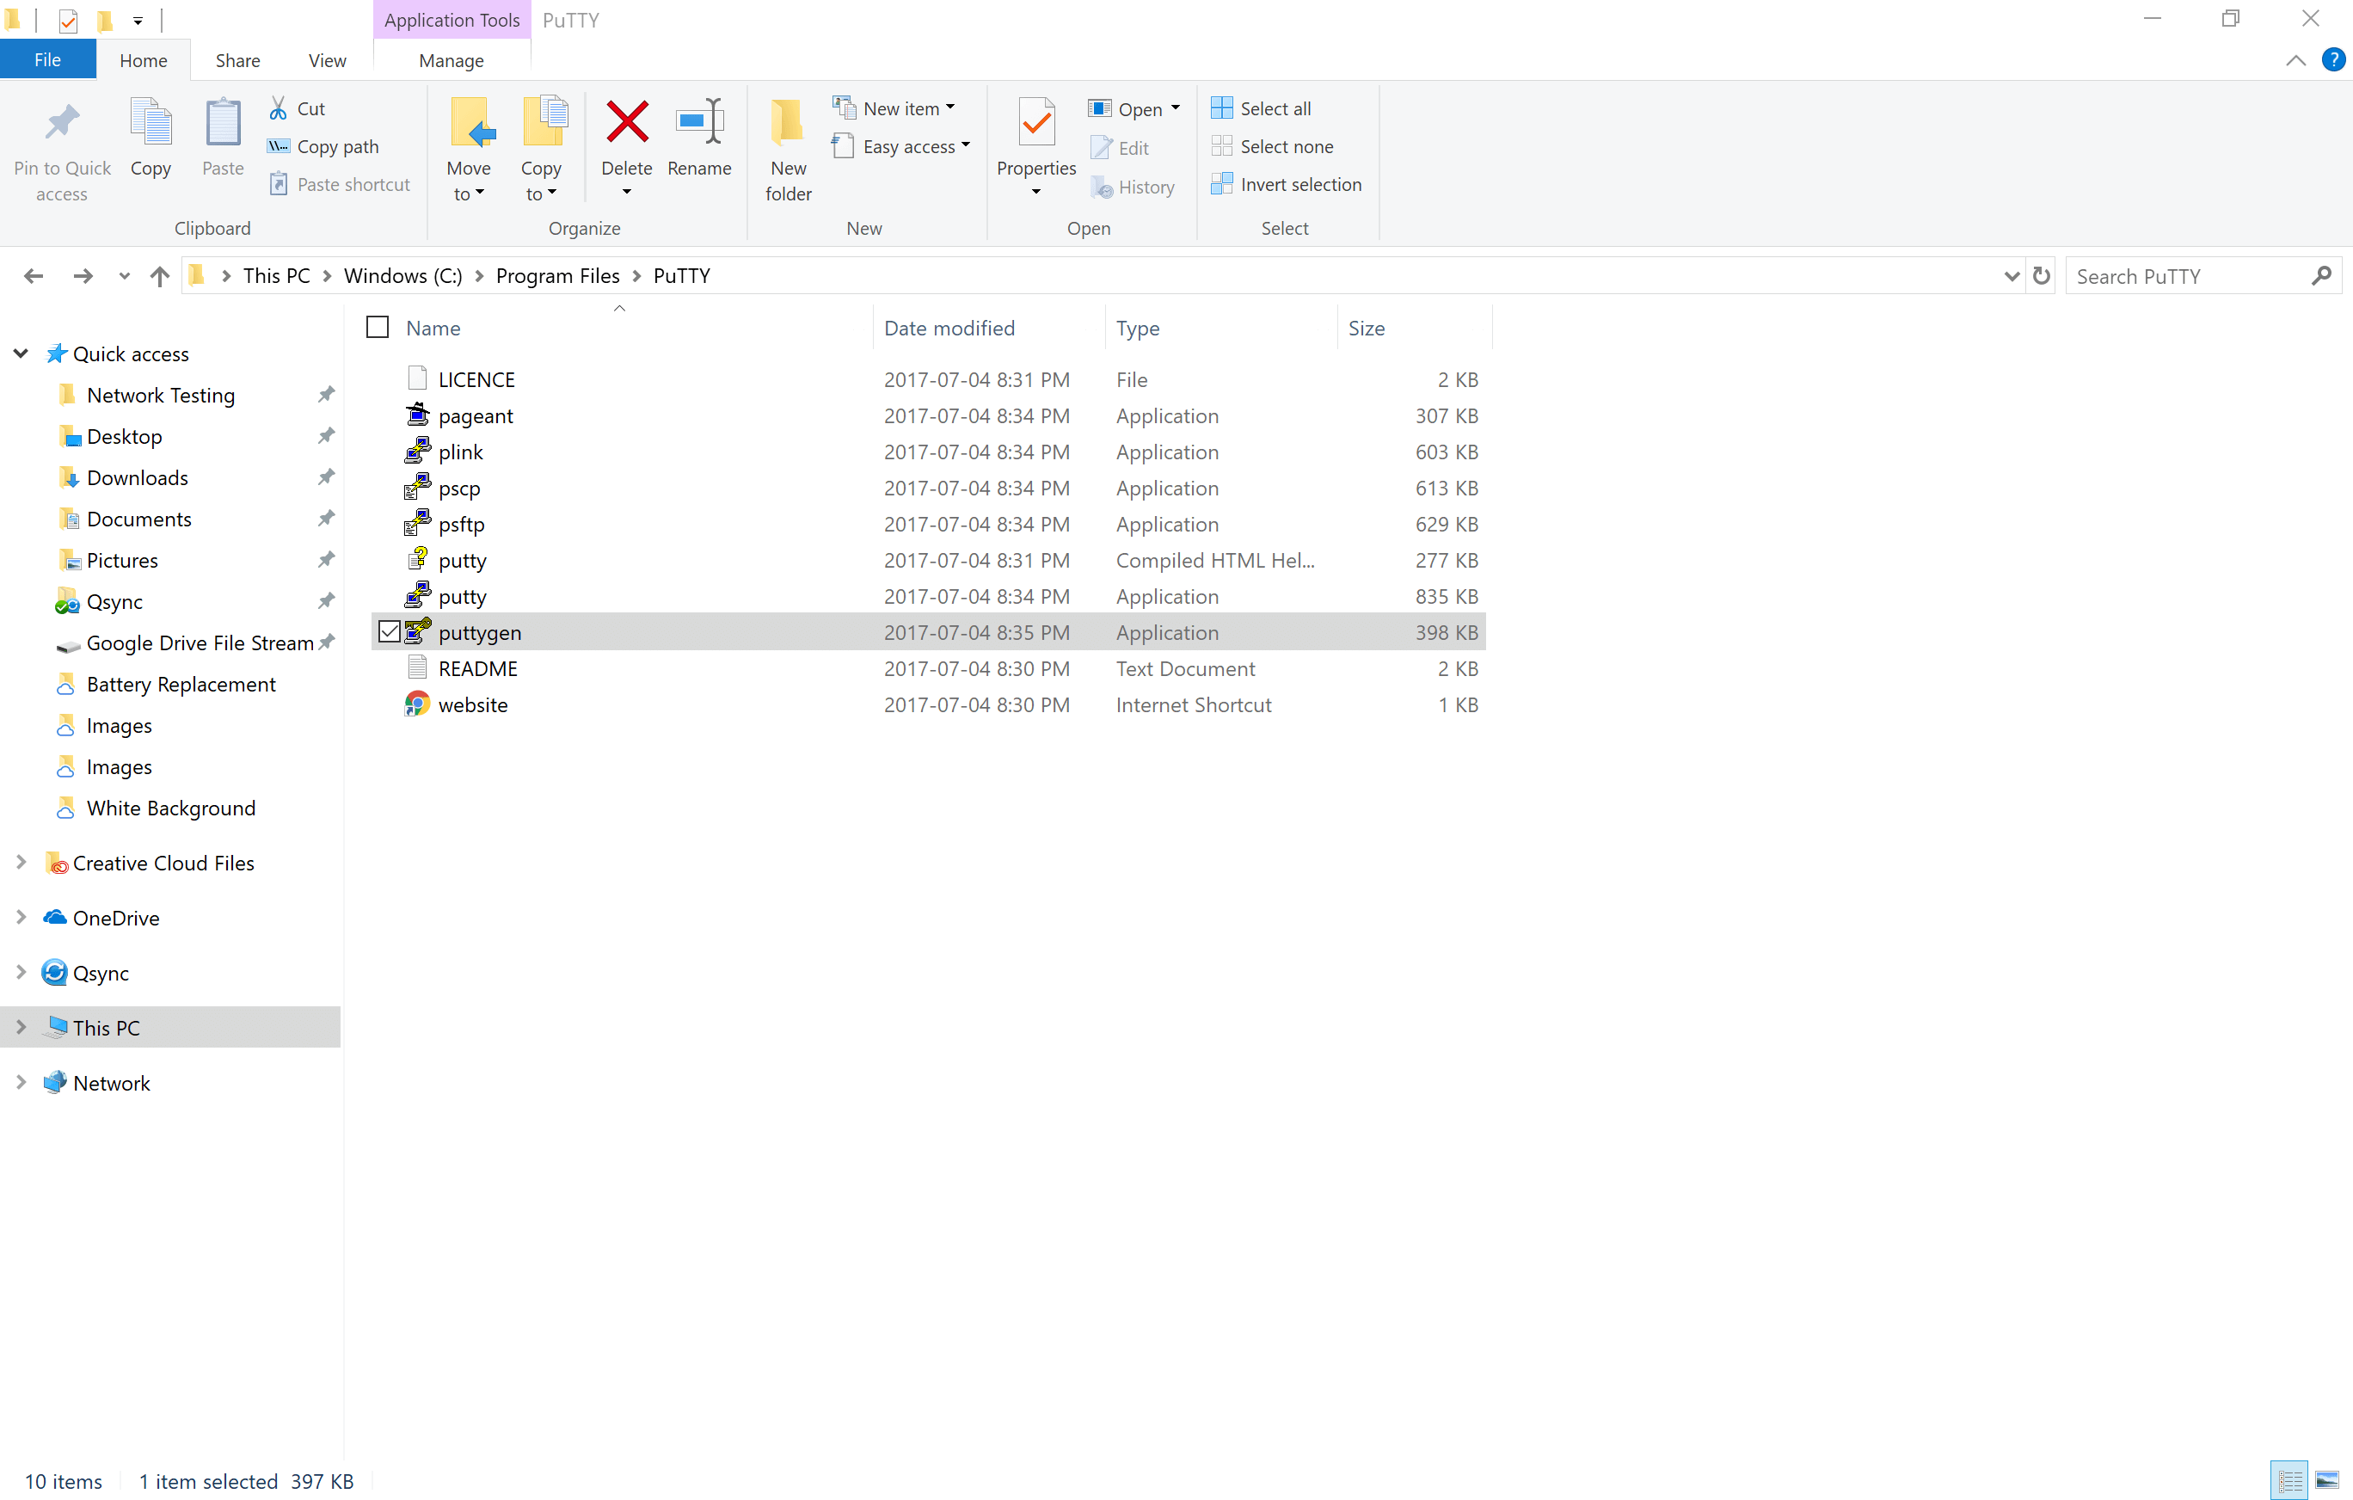Go forward with the forward arrow

pyautogui.click(x=83, y=277)
